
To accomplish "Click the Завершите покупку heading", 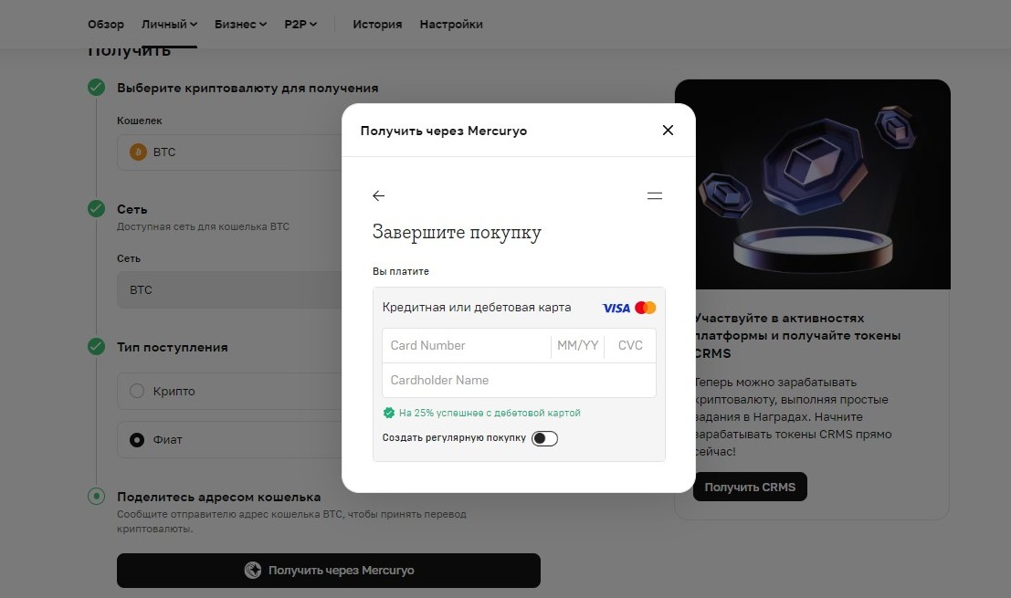I will click(x=457, y=232).
